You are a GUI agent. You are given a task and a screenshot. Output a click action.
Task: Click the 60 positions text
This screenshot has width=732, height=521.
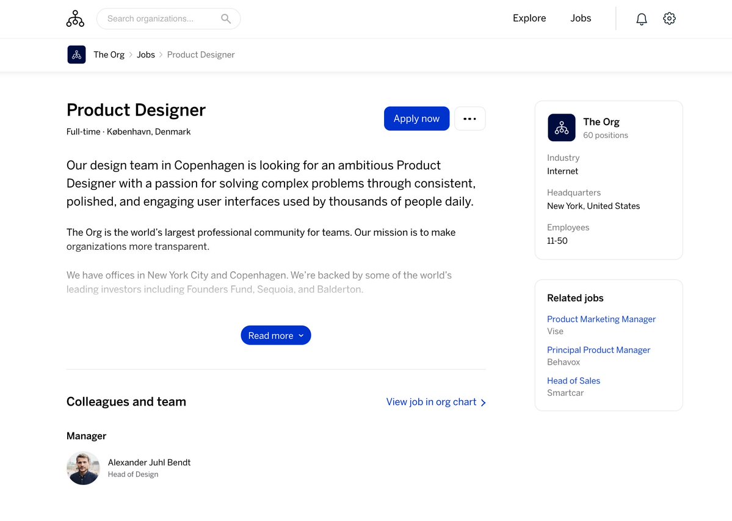606,136
